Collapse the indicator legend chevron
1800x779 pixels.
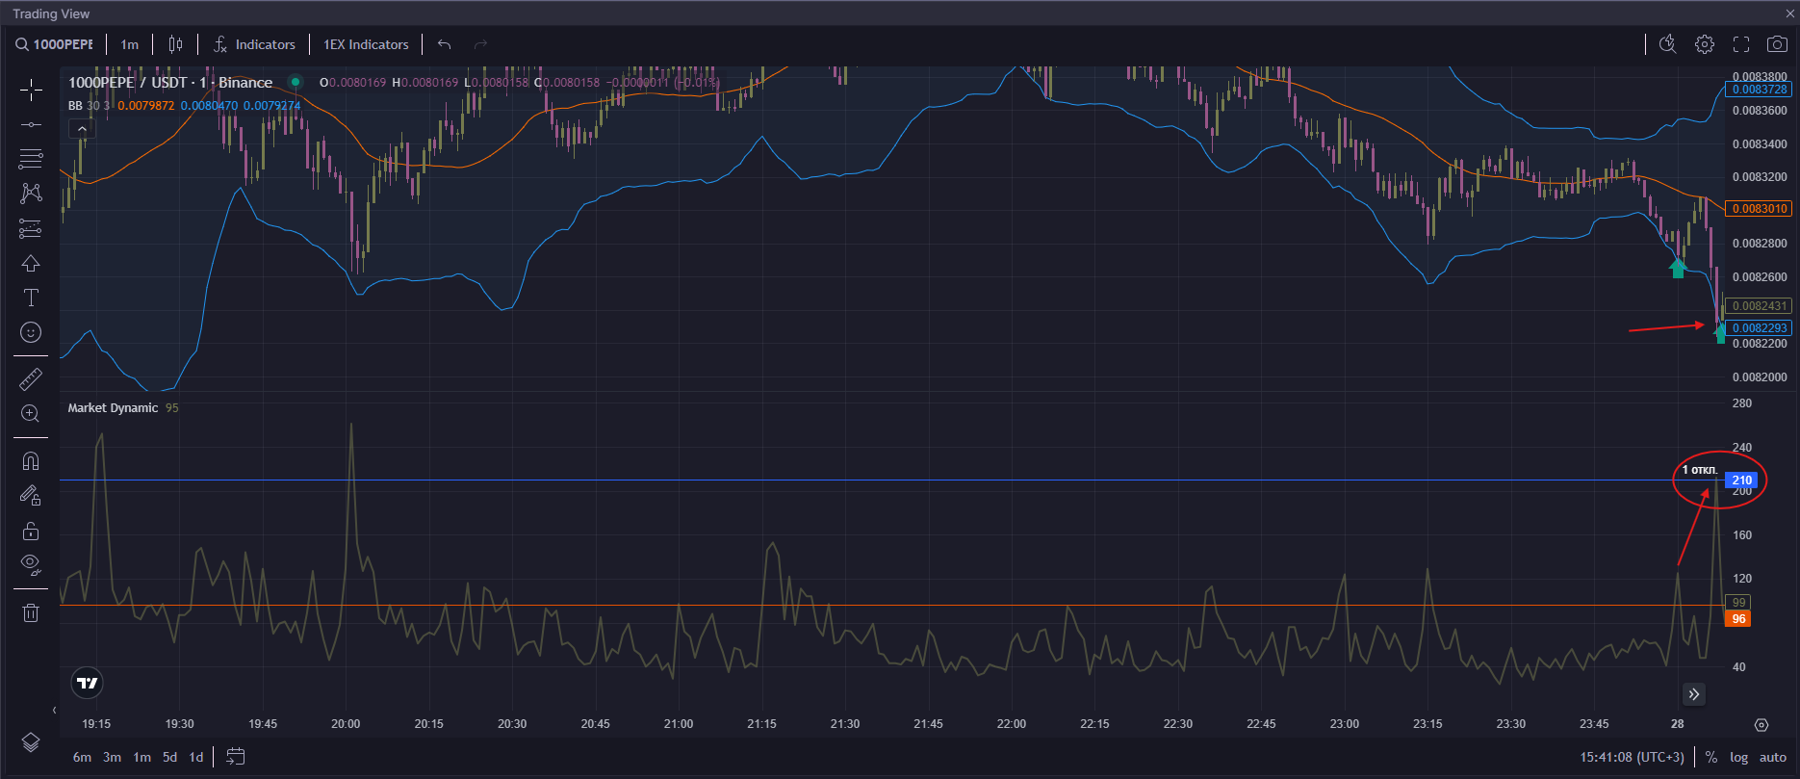[x=82, y=129]
